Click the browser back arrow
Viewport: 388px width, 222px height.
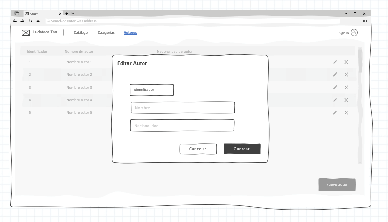click(15, 21)
